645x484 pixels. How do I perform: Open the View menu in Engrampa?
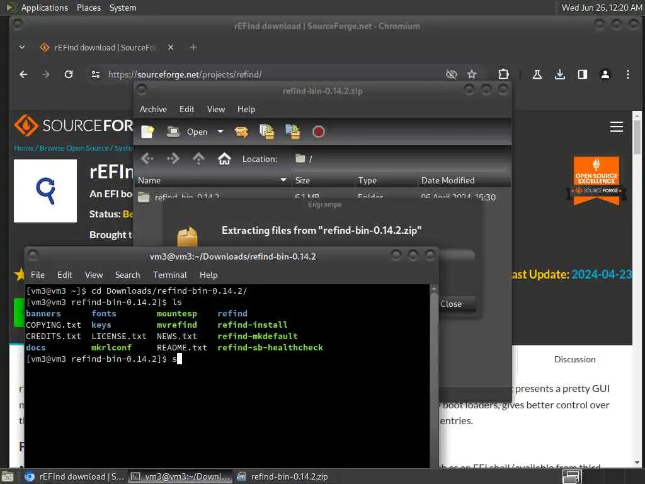[216, 109]
